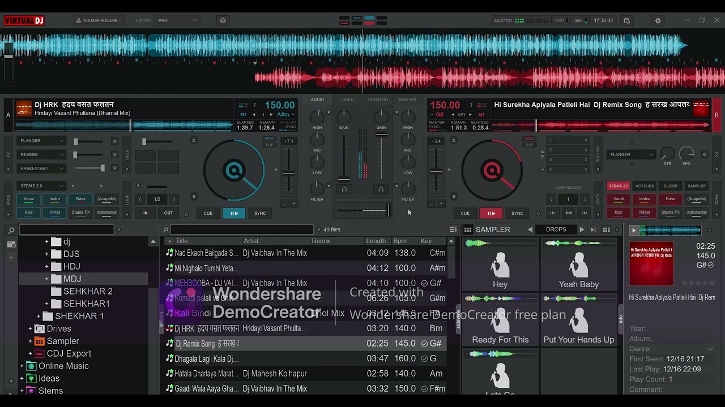Toggle Kick stem pad on deck B
This screenshot has height=407, width=725.
[x=619, y=213]
